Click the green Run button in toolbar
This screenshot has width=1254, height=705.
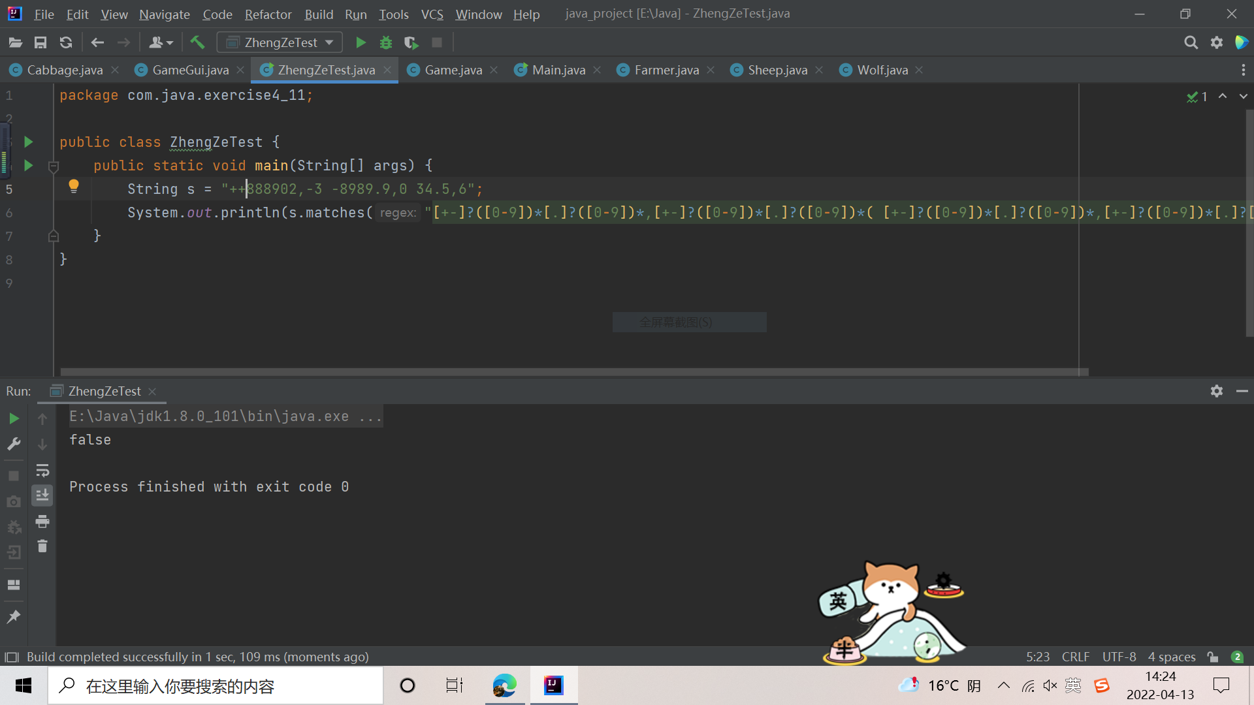[361, 43]
